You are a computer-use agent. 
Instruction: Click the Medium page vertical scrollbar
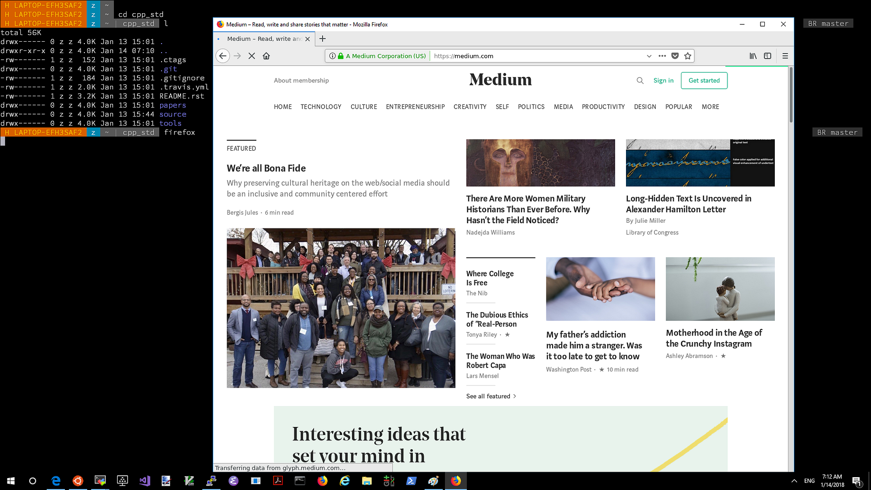tap(790, 95)
